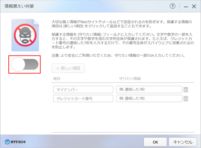201x148 pixels.
Task: Focus the マイナンバー item name field
Action: click(x=83, y=90)
